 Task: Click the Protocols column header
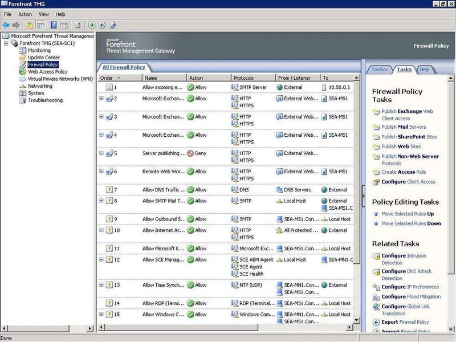(253, 78)
